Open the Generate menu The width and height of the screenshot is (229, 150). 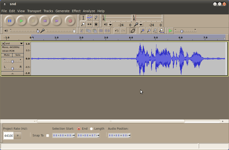(x=62, y=11)
